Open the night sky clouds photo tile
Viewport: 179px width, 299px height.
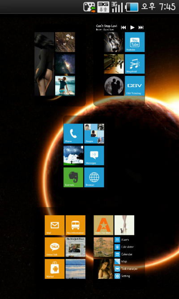click(73, 156)
